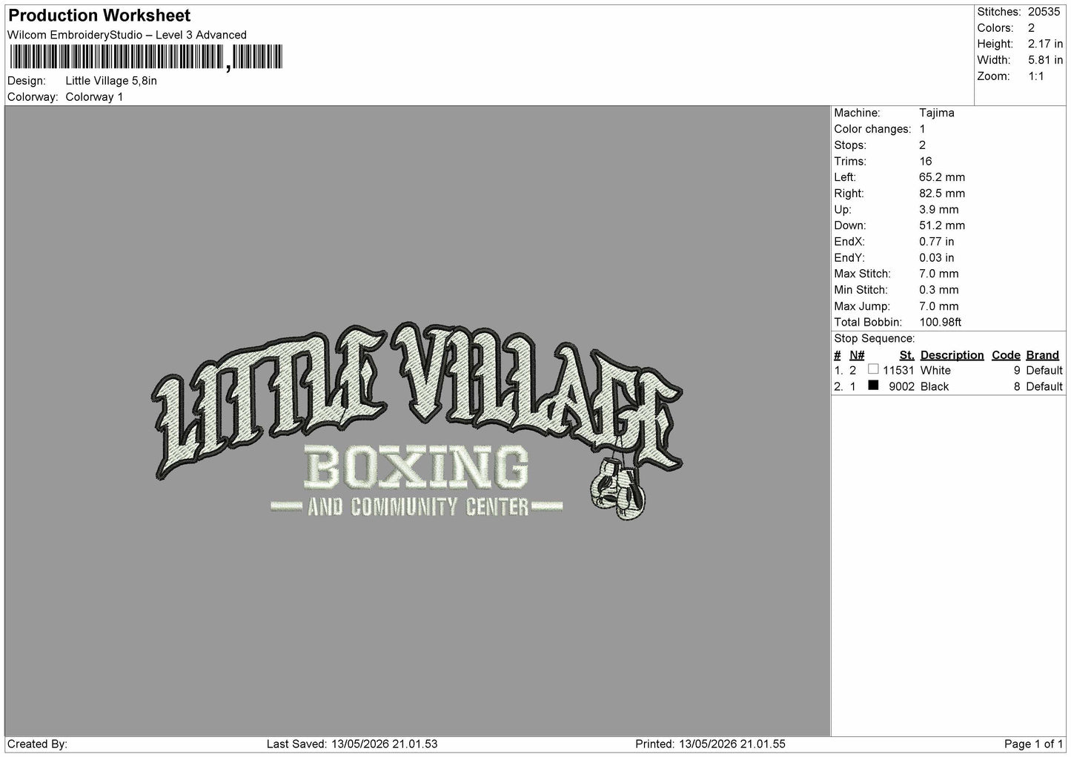Viewport: 1071px width, 757px height.
Task: Click the white thread color swatch
Action: (x=873, y=369)
